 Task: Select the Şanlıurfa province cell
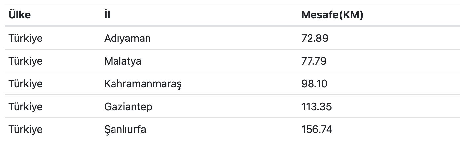(x=125, y=129)
